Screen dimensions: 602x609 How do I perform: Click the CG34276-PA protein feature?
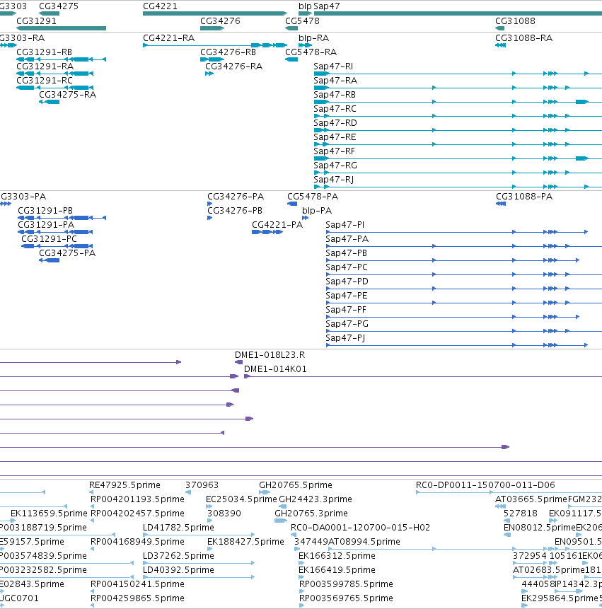[209, 204]
